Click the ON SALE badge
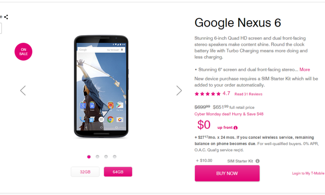 point(23,52)
